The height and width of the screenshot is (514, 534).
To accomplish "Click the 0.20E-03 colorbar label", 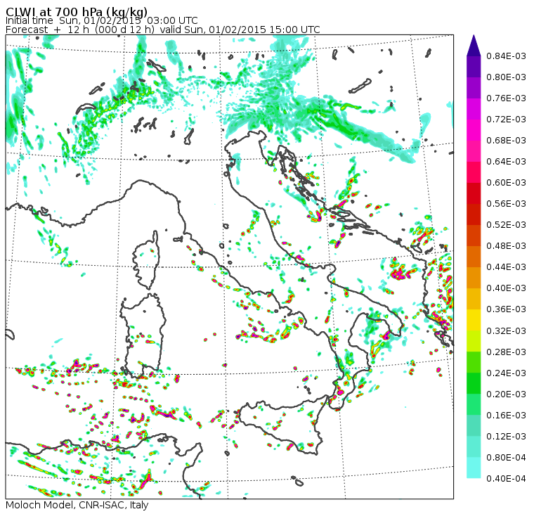I will point(506,394).
